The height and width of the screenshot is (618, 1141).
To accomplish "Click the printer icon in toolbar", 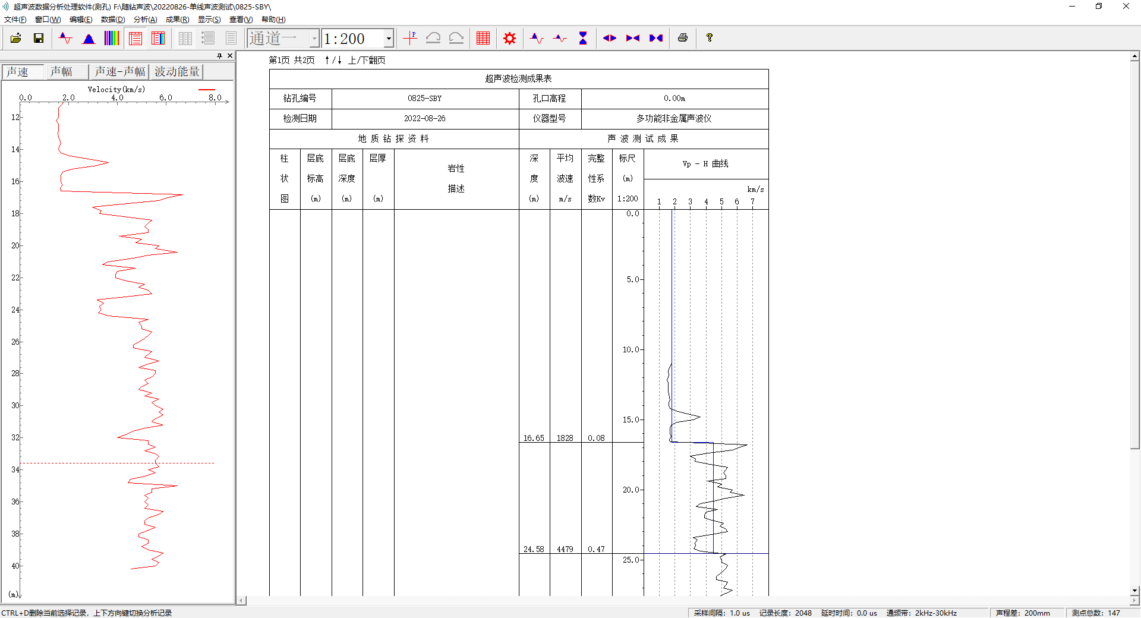I will 682,39.
